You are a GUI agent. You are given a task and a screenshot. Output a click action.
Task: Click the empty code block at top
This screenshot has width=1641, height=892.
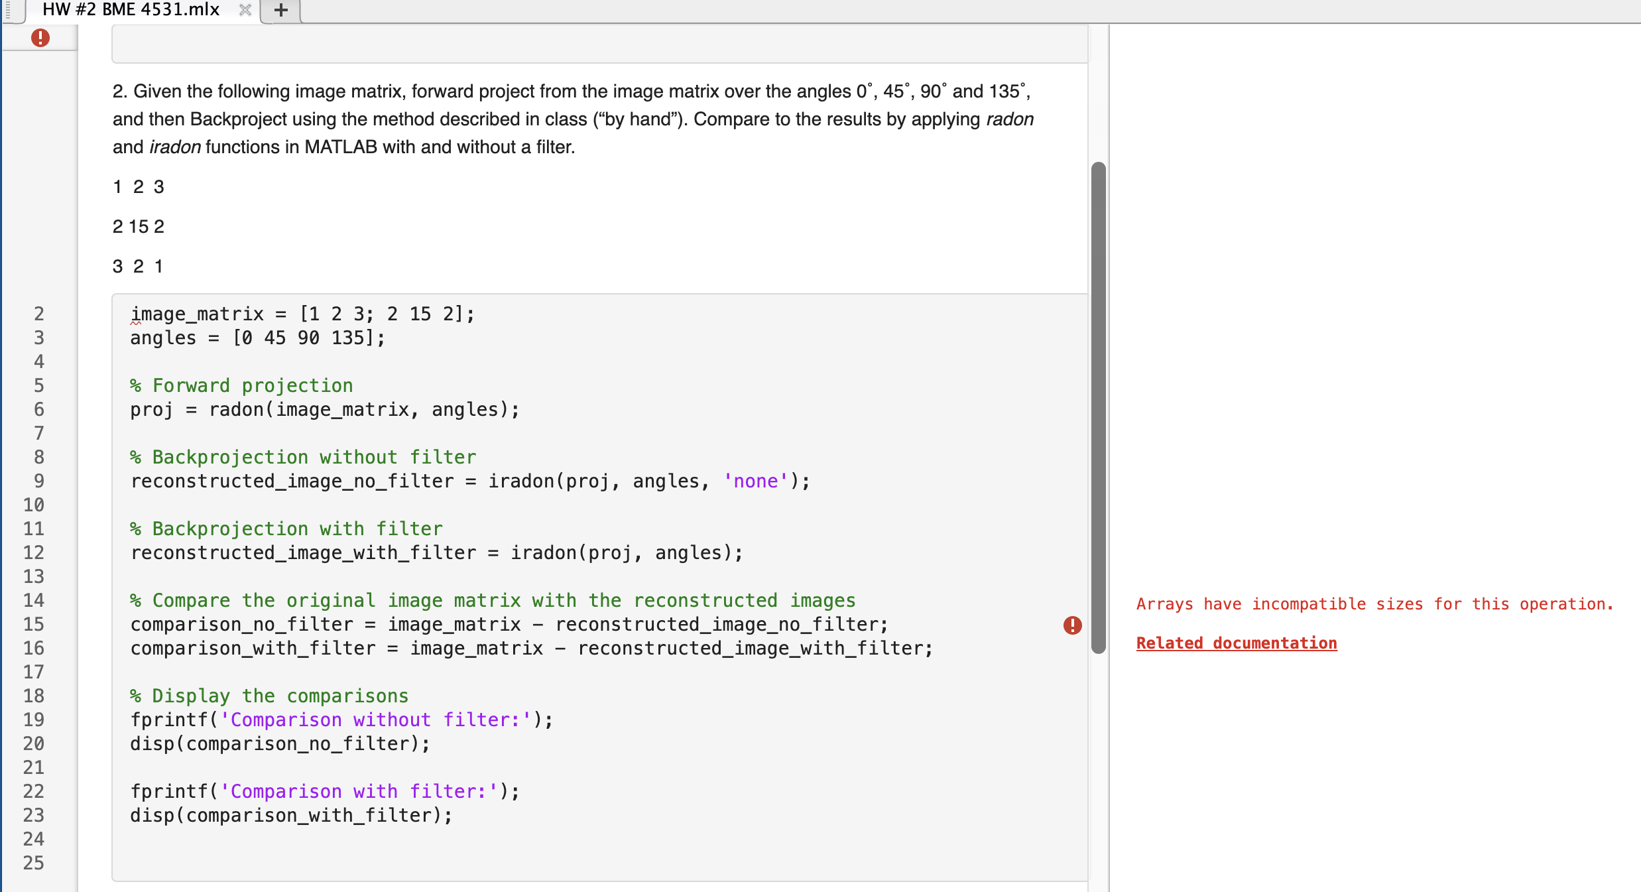pyautogui.click(x=599, y=45)
